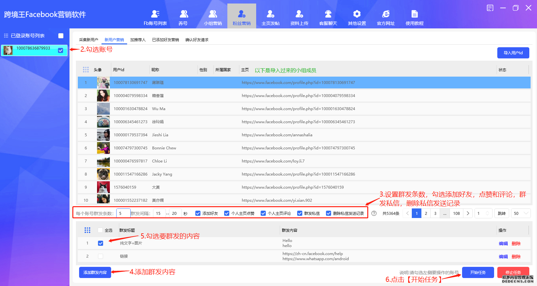Open the 主页发帖 section icon
537x286 pixels.
pyautogui.click(x=271, y=14)
